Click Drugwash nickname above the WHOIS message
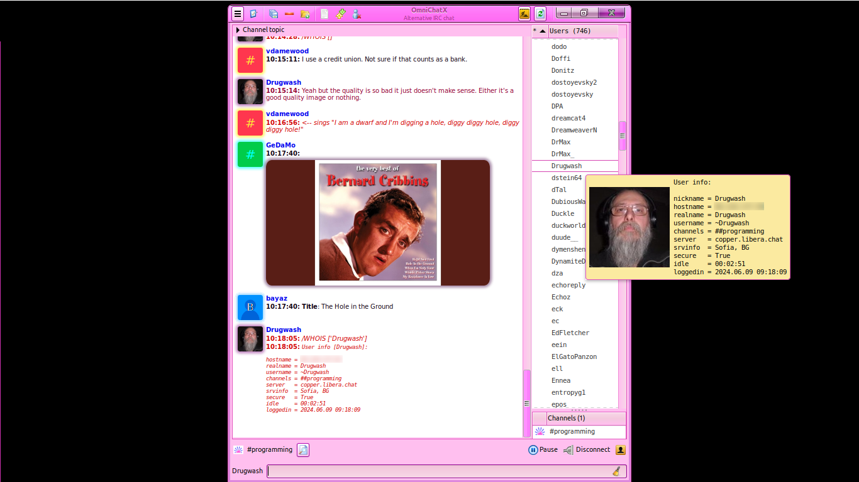859x482 pixels. click(x=284, y=330)
